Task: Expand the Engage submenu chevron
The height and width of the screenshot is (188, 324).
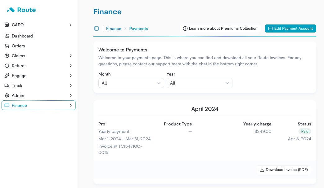Action: tap(71, 76)
